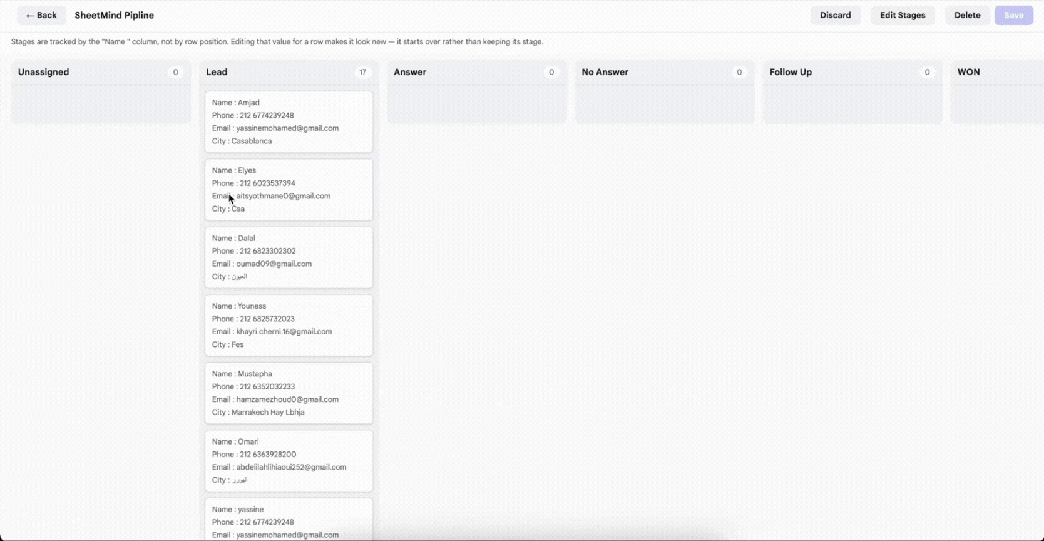Select the Dalal lead card name

233,238
